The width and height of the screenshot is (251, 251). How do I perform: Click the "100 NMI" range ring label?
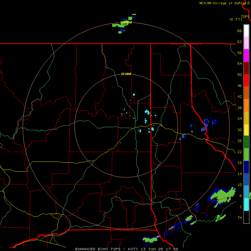(126, 22)
